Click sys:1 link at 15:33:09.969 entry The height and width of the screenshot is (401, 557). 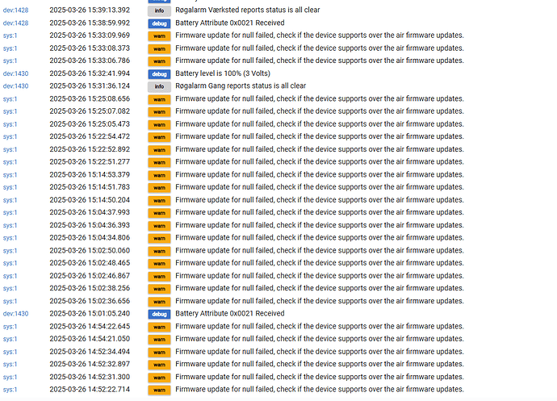point(10,36)
